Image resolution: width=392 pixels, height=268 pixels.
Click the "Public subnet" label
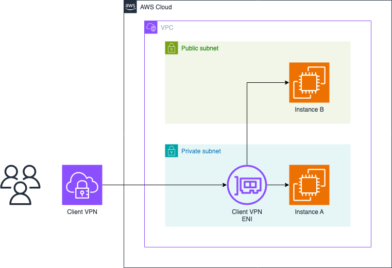[200, 48]
